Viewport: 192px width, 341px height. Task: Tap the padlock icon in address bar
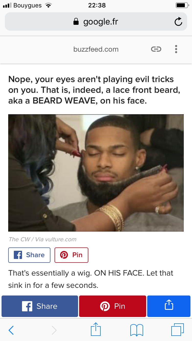pos(76,22)
